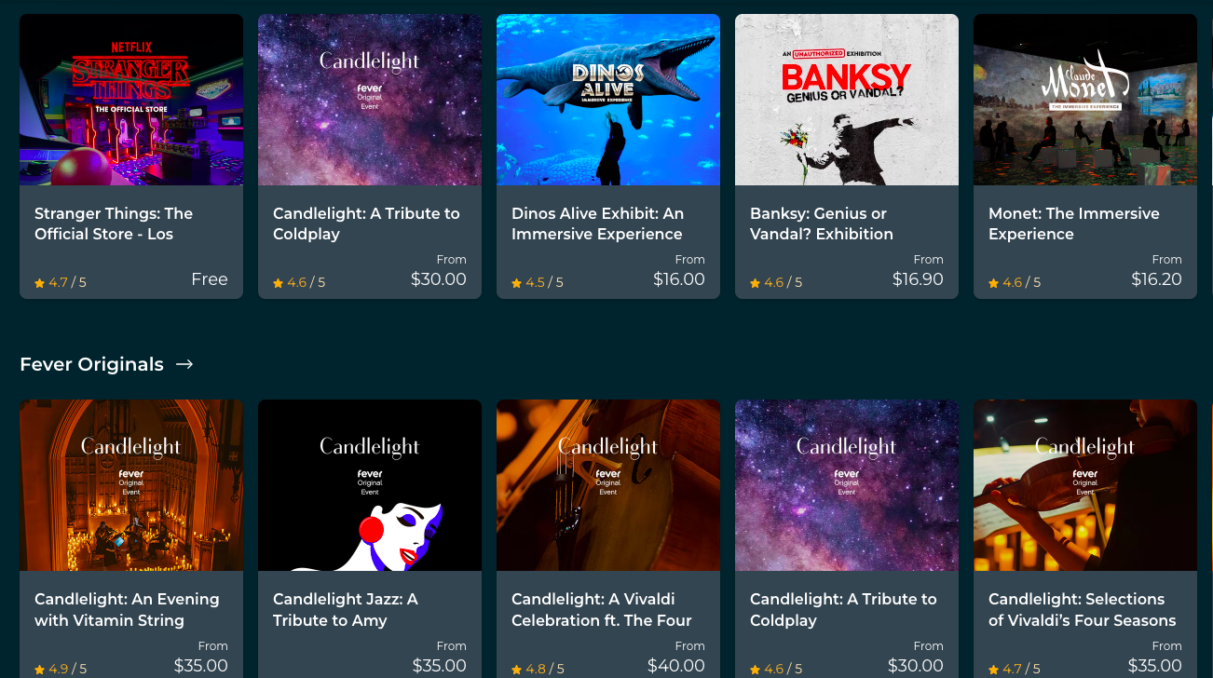Screen dimensions: 1213x678
Task: Click the star icon on Banksy exhibition card
Action: click(x=755, y=283)
